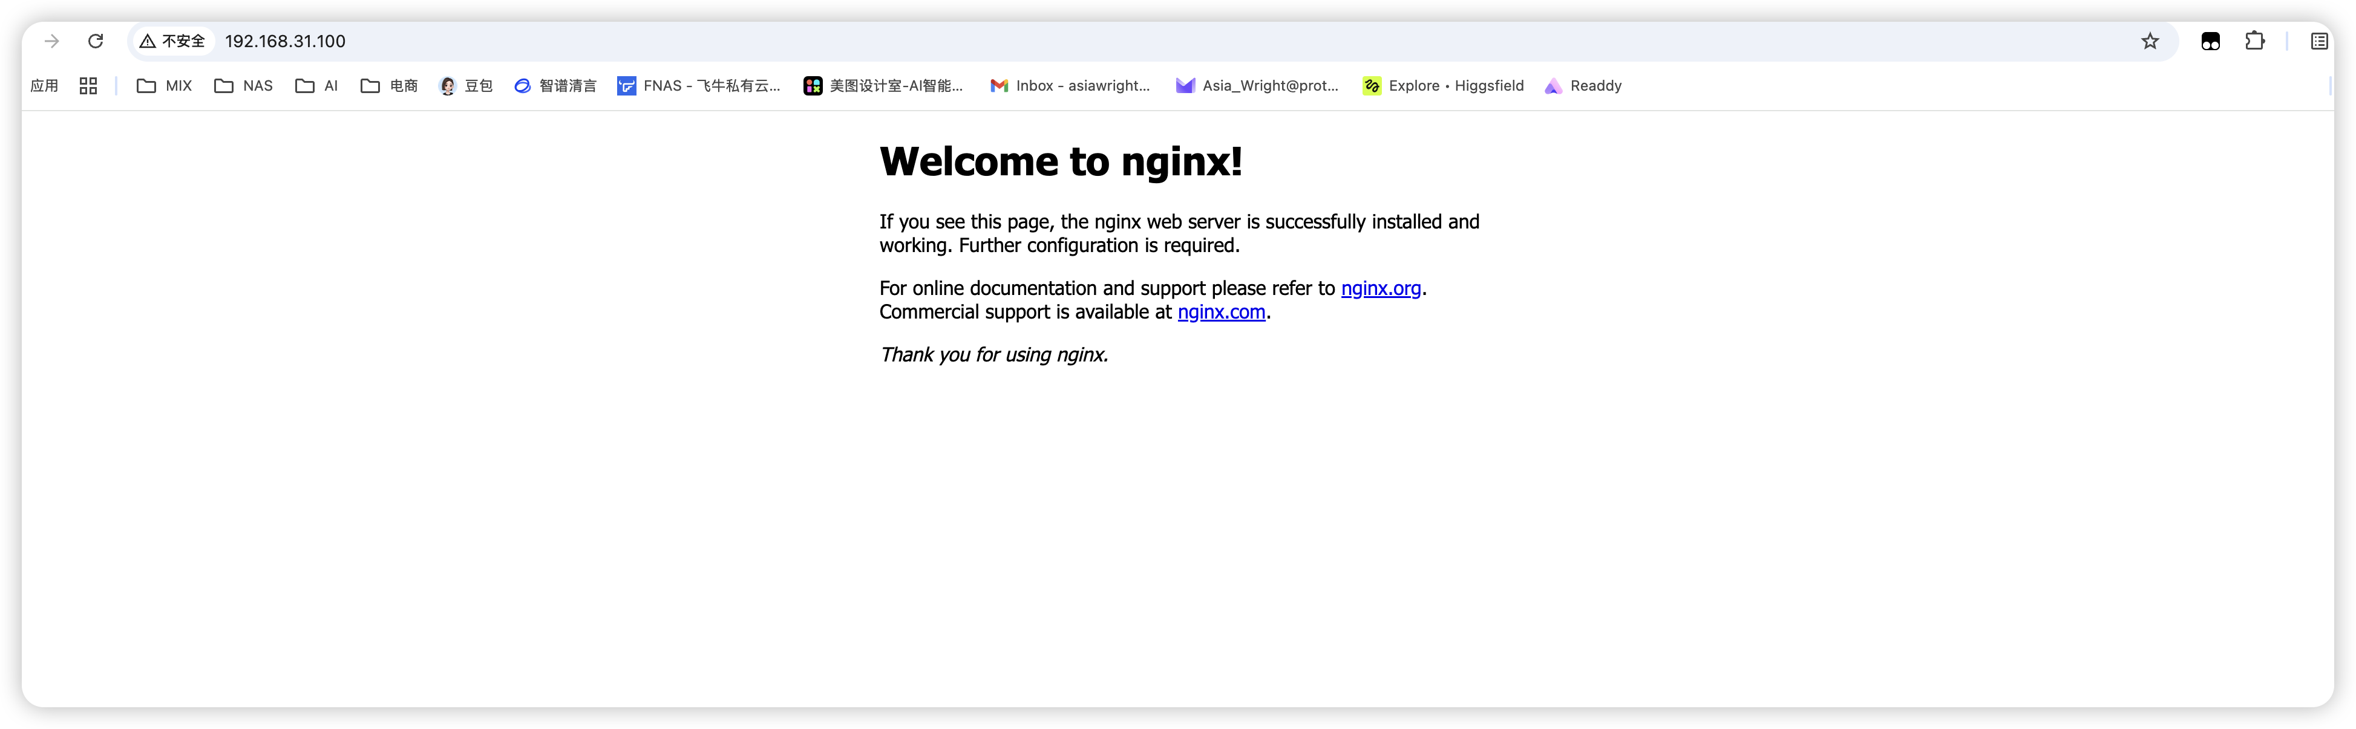Follow the nginx.org link
This screenshot has width=2356, height=729.
pyautogui.click(x=1381, y=289)
